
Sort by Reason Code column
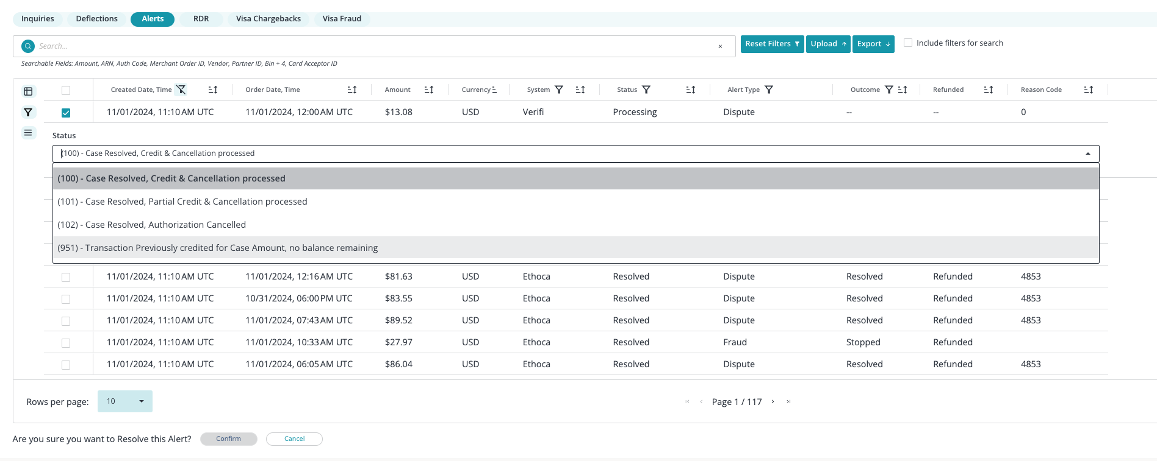tap(1089, 90)
